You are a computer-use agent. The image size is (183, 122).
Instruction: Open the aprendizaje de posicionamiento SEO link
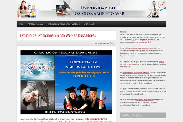136,73
